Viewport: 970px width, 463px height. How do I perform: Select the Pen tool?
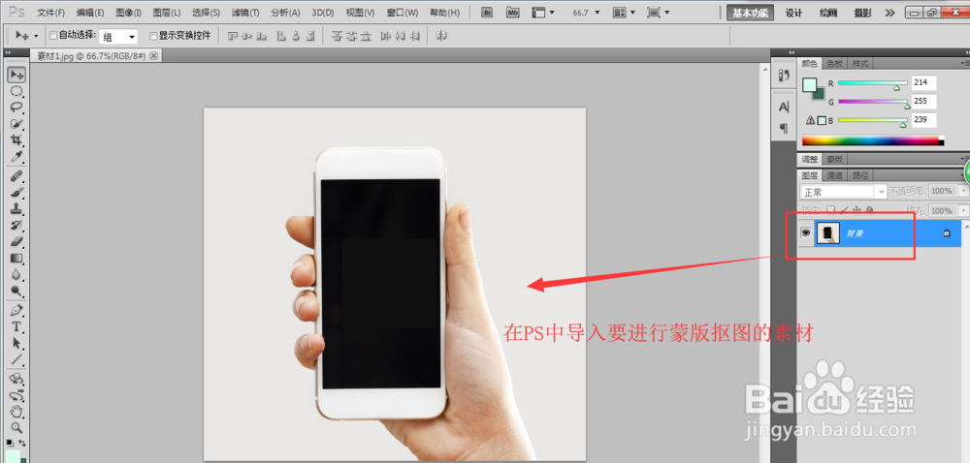(16, 310)
